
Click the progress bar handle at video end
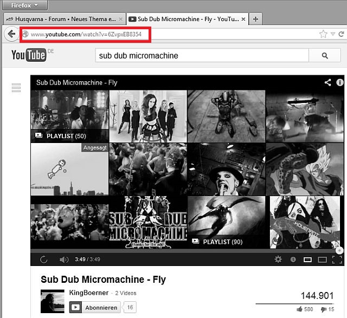click(x=339, y=250)
